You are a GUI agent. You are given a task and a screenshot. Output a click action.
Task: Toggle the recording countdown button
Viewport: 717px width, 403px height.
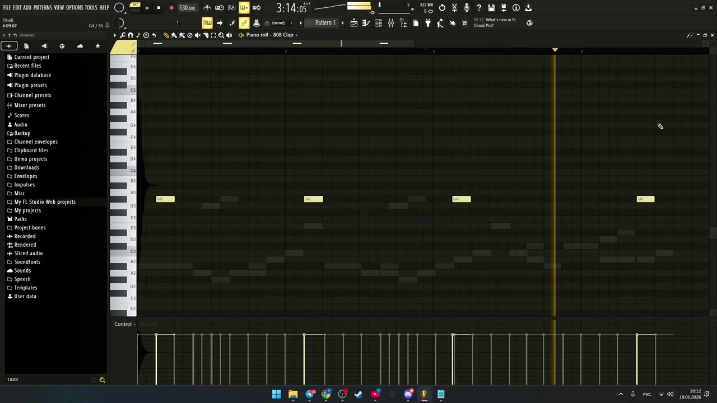click(231, 8)
